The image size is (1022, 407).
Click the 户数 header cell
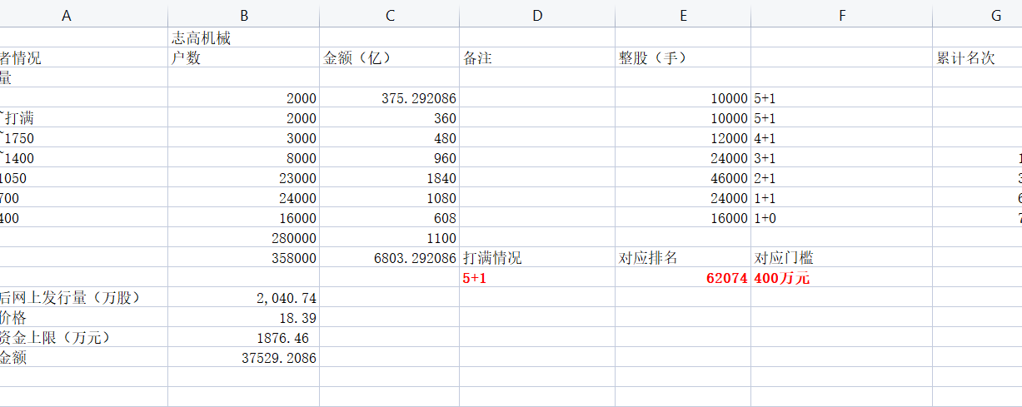tap(243, 57)
